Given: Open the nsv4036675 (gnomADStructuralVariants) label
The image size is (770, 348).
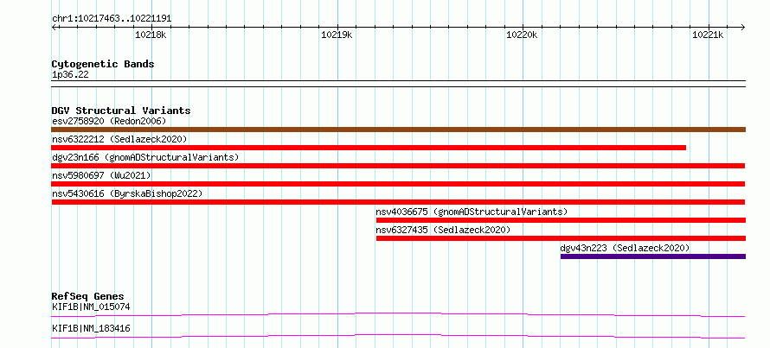Looking at the screenshot, I should (x=472, y=212).
